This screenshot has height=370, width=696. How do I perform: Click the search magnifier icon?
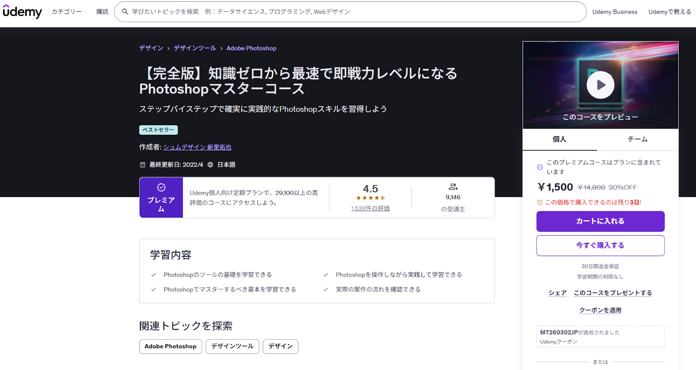(x=125, y=12)
